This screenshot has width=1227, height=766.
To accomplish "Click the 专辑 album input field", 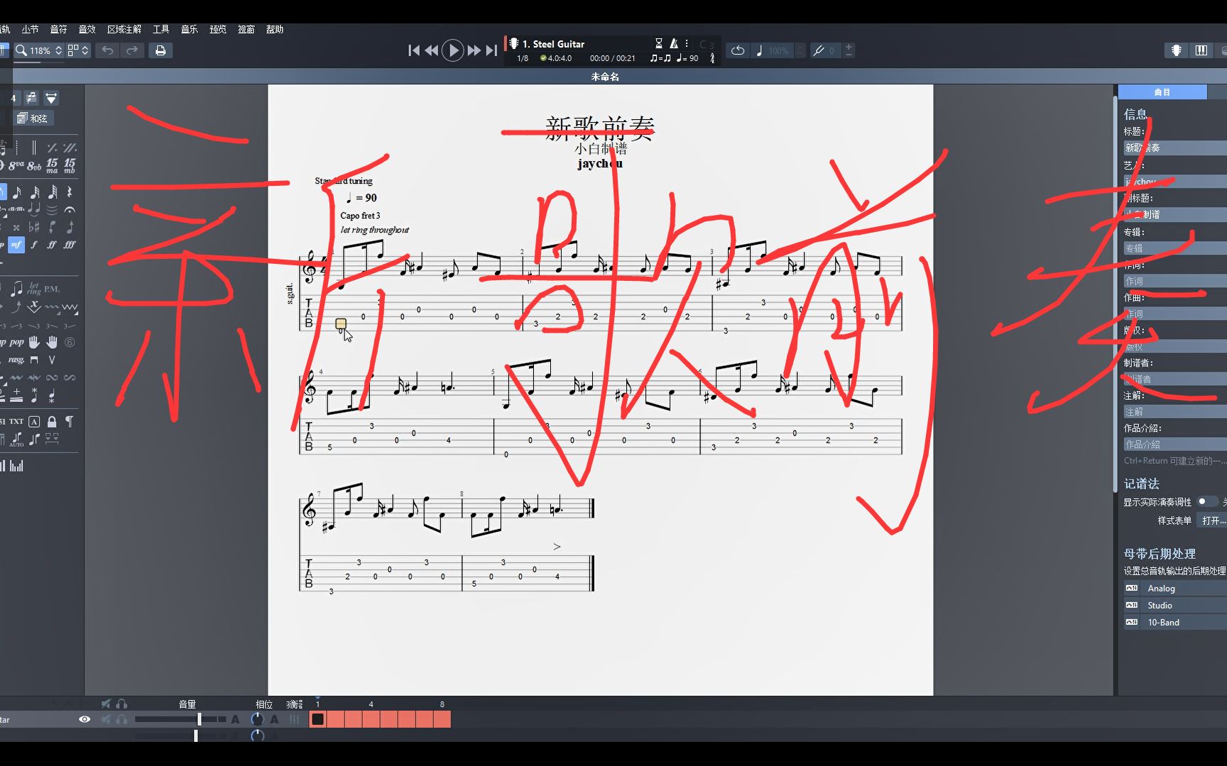I will tap(1175, 248).
